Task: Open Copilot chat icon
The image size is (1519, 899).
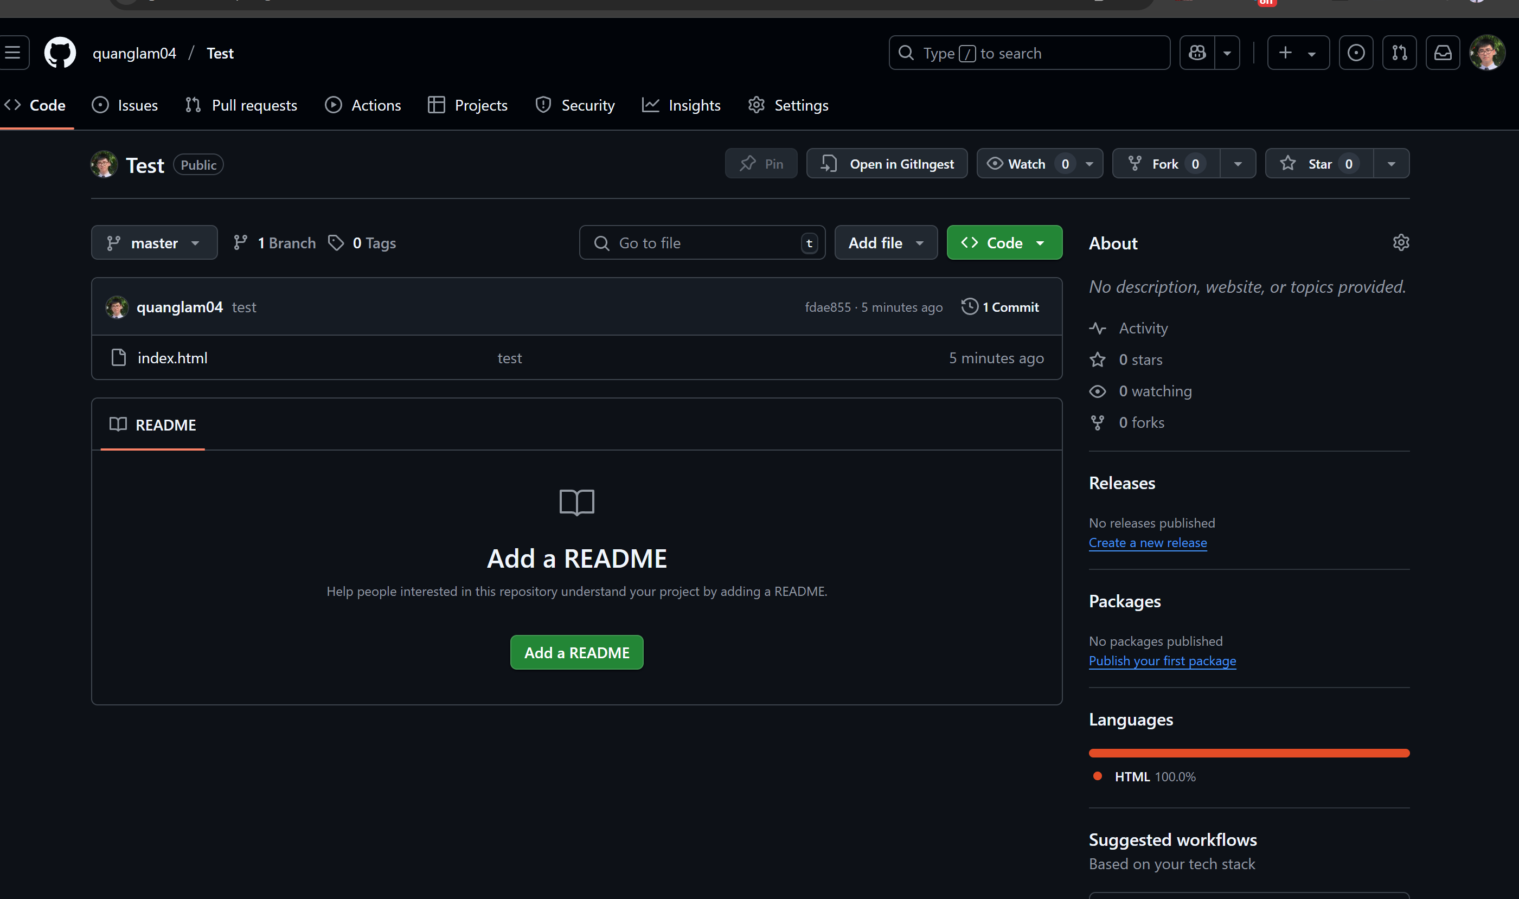Action: [x=1197, y=53]
